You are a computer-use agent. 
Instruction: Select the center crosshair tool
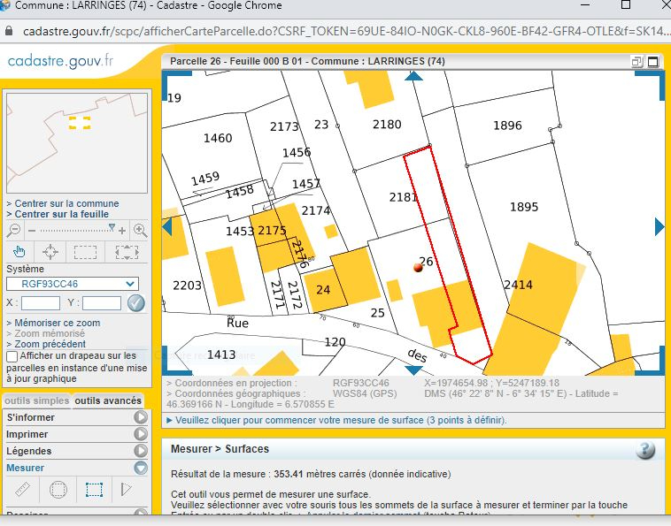pos(50,252)
